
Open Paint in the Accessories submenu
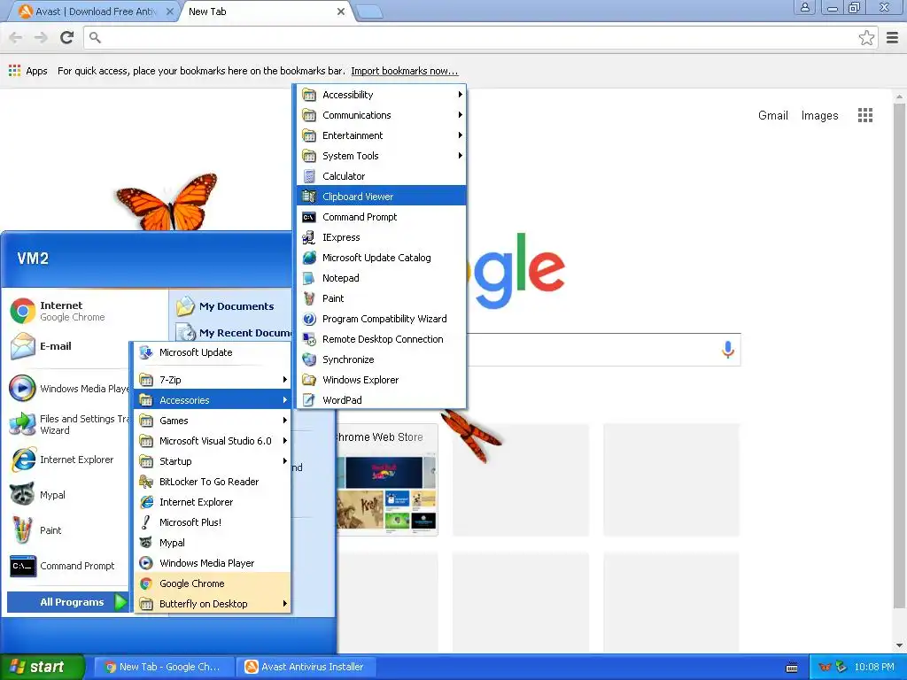point(381,298)
